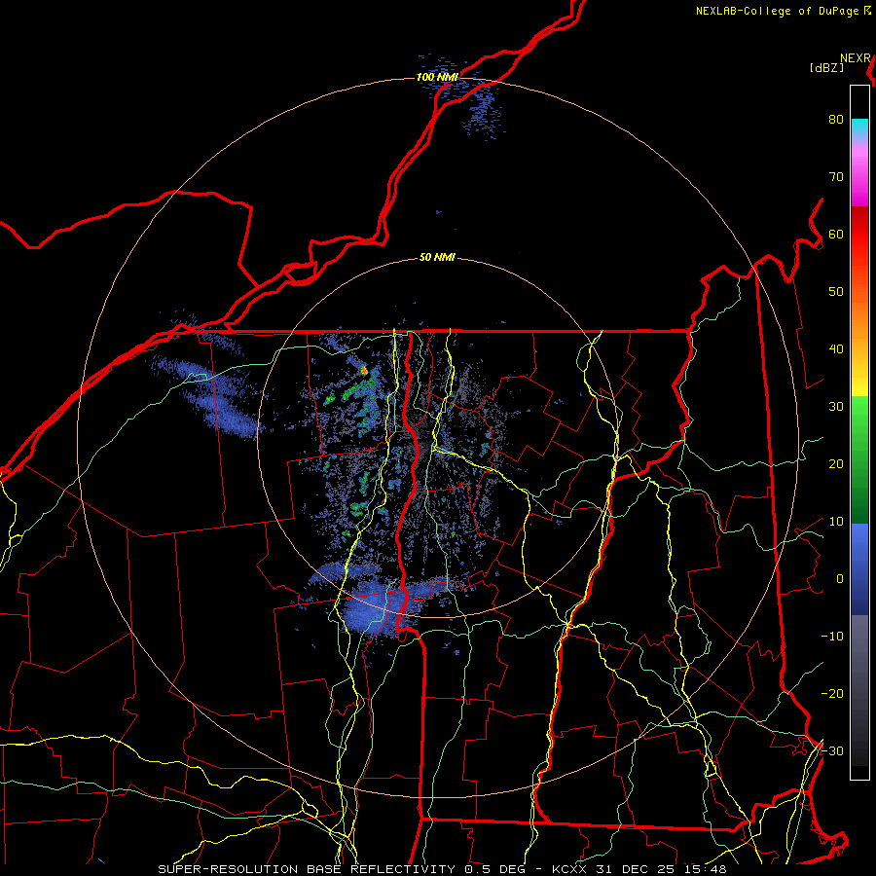
Task: Click the 60 value on dBZ scale
Action: pos(836,235)
